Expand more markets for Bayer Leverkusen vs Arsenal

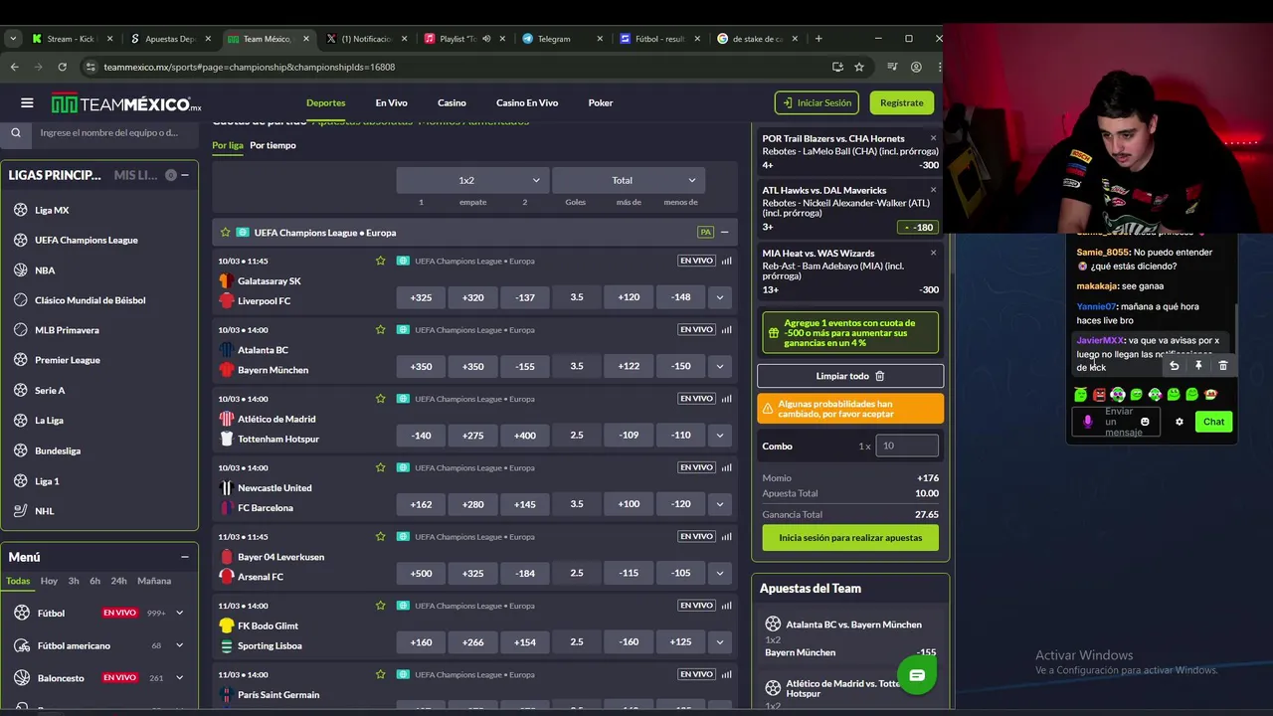coord(720,573)
